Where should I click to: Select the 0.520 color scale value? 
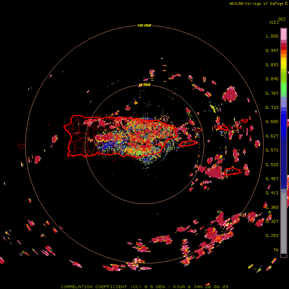[272, 165]
